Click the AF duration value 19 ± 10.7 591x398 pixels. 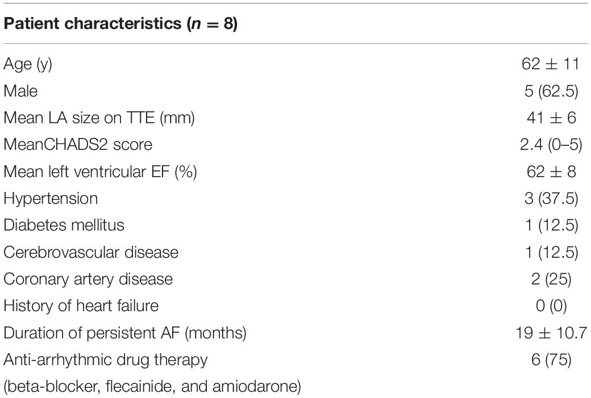click(551, 333)
